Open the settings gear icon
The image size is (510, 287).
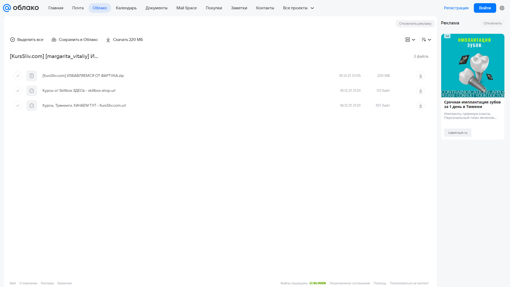click(x=502, y=8)
